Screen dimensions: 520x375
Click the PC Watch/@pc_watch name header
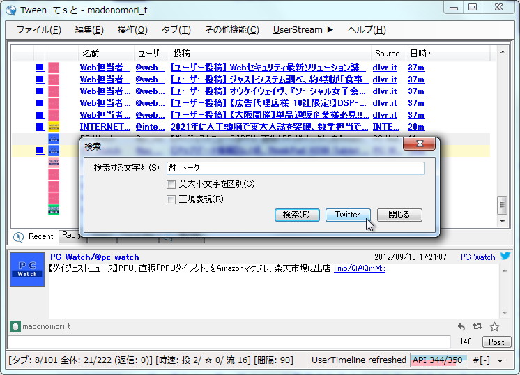click(95, 257)
